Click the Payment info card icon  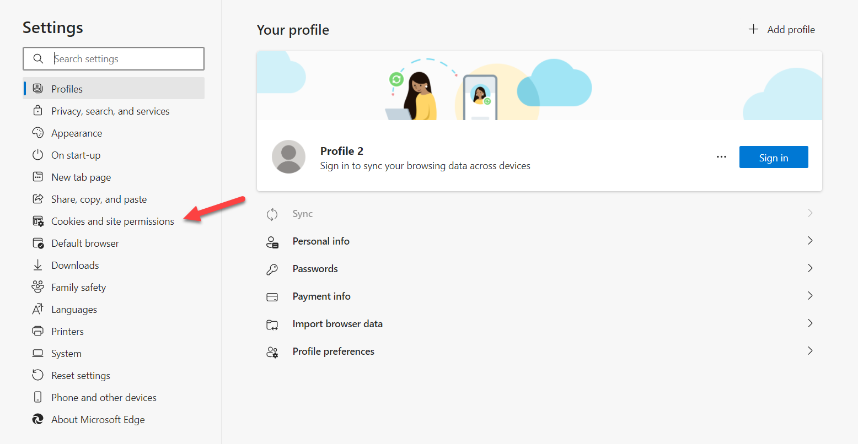coord(272,297)
